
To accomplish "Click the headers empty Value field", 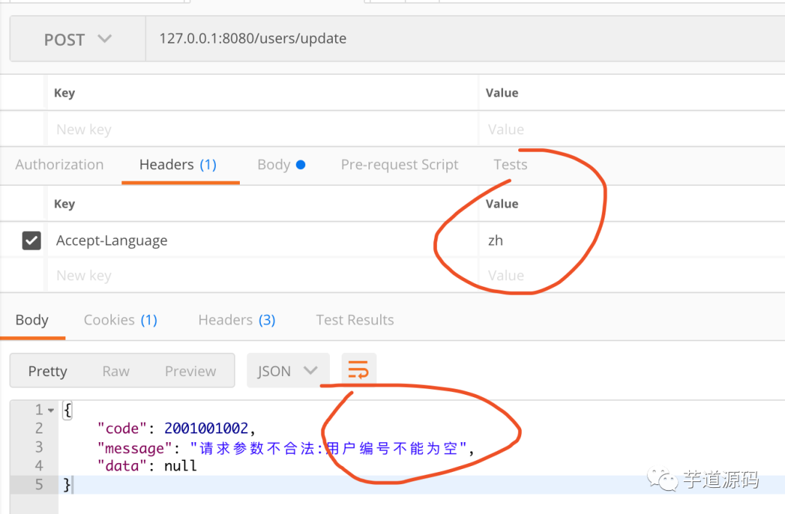I will (x=632, y=275).
